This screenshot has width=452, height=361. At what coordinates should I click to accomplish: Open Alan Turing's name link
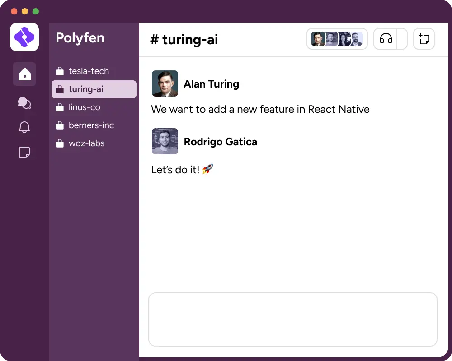click(211, 84)
